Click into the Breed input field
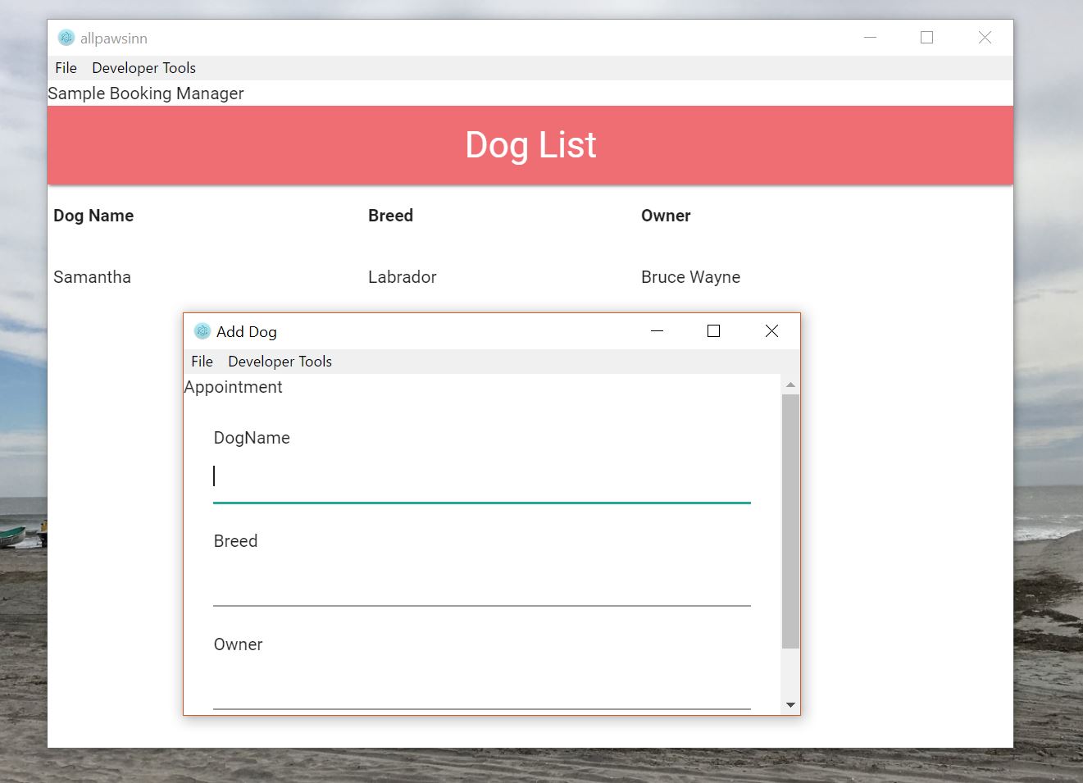This screenshot has width=1083, height=783. click(481, 584)
